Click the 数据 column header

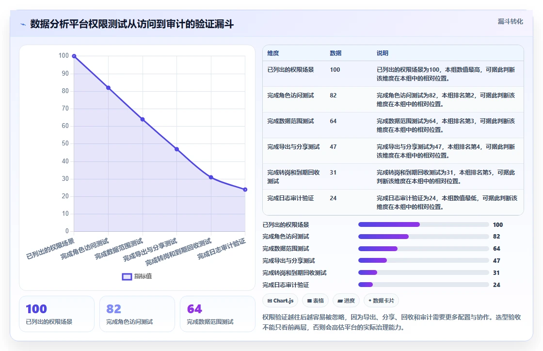click(x=335, y=53)
